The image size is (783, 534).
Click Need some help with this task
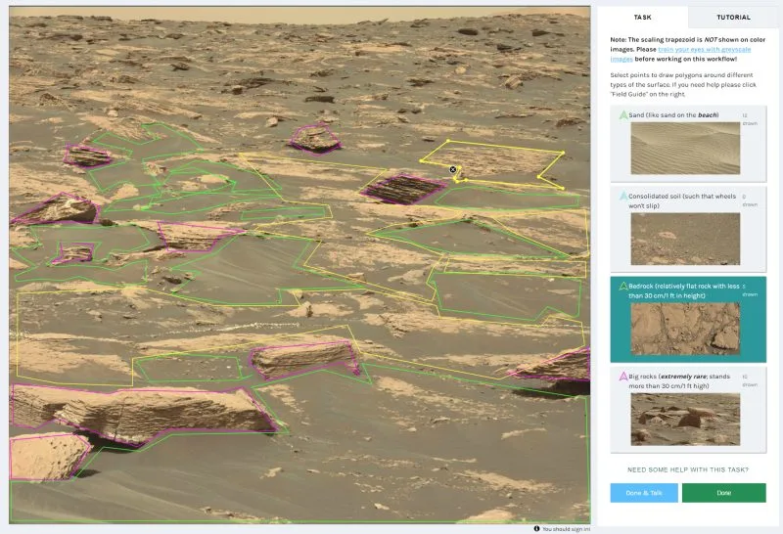(x=688, y=469)
